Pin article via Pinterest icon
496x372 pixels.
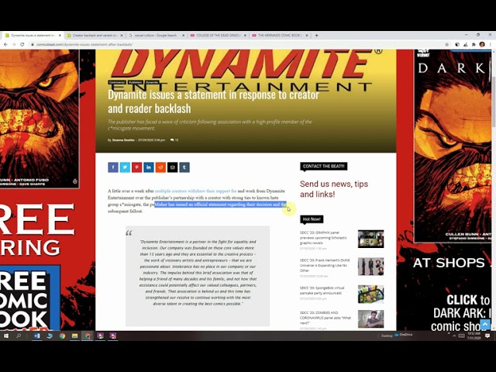coord(136,167)
